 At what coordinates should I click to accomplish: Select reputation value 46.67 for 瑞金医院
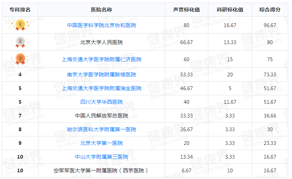187,88
